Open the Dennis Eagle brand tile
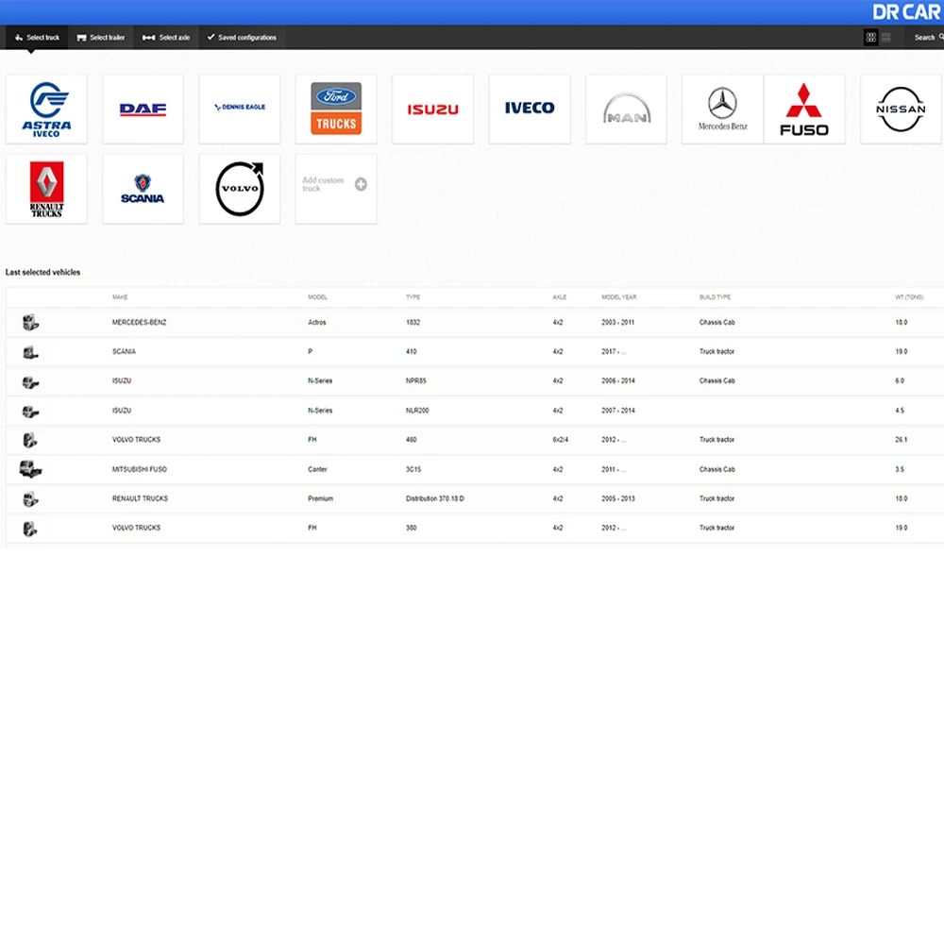 240,109
